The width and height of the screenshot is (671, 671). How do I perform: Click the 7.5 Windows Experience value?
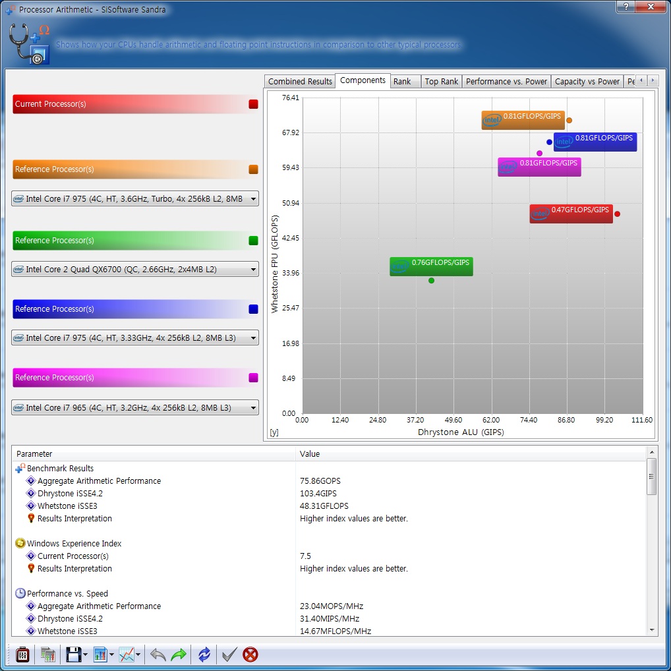coord(305,556)
